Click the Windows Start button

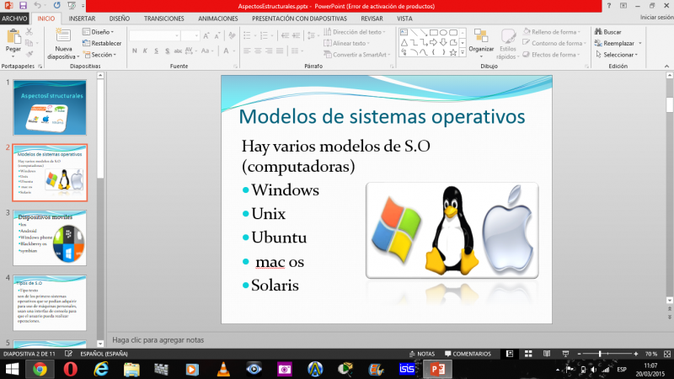pyautogui.click(x=12, y=369)
